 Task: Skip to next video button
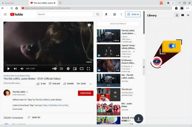[x=15, y=69]
